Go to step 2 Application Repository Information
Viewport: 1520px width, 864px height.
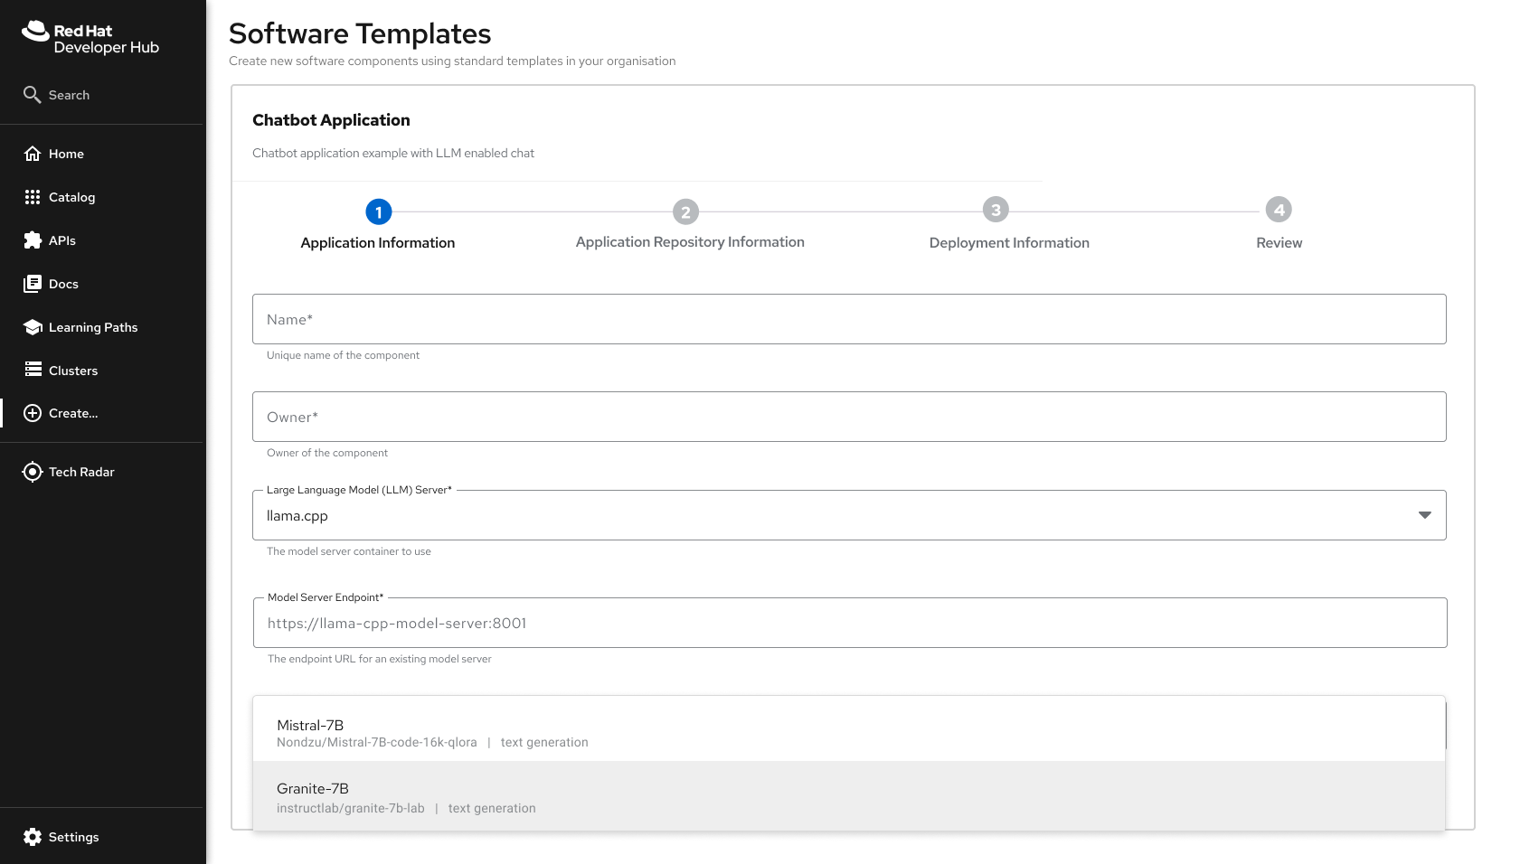tap(685, 212)
